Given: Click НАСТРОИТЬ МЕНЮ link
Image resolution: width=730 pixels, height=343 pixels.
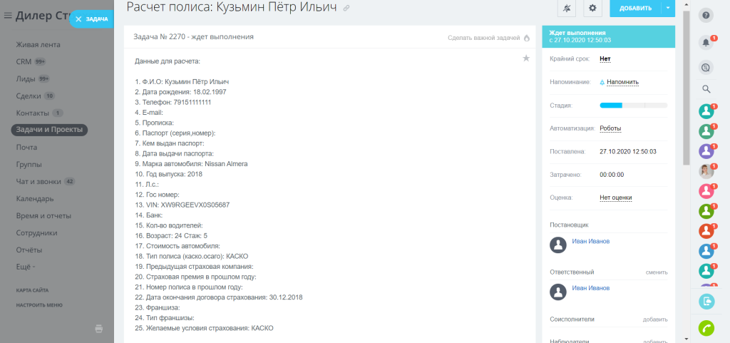Looking at the screenshot, I should click(39, 305).
